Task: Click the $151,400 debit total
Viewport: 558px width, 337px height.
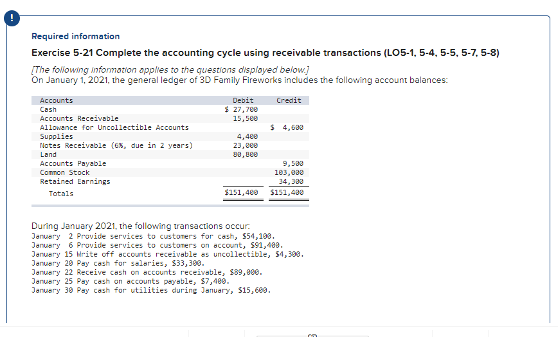Action: (x=241, y=192)
